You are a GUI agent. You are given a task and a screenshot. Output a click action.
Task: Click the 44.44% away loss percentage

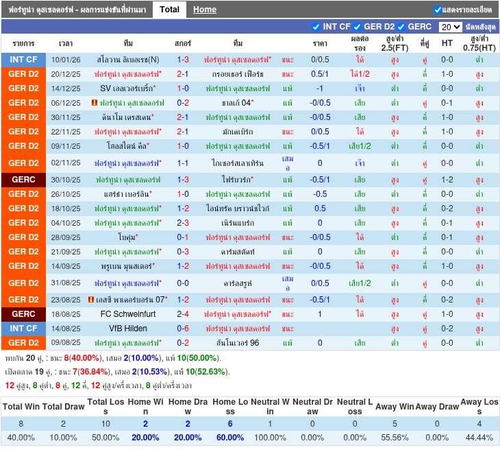point(479,438)
